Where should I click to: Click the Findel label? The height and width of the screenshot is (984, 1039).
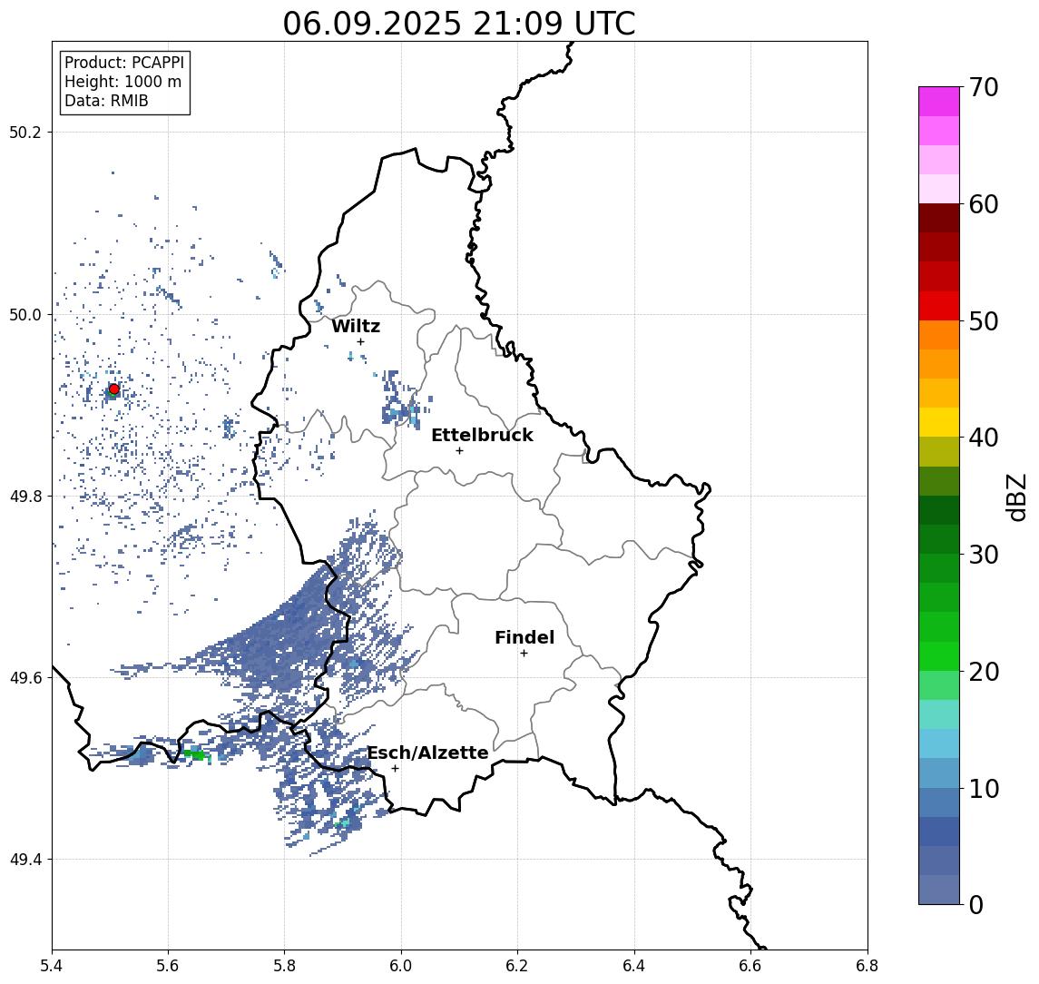(524, 638)
